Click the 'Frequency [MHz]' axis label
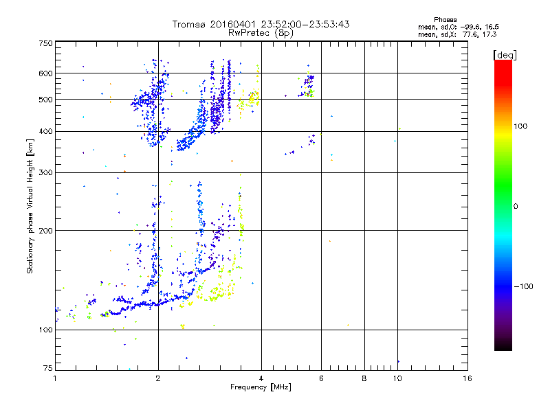Screen dimensions: 550x412 click(x=261, y=387)
